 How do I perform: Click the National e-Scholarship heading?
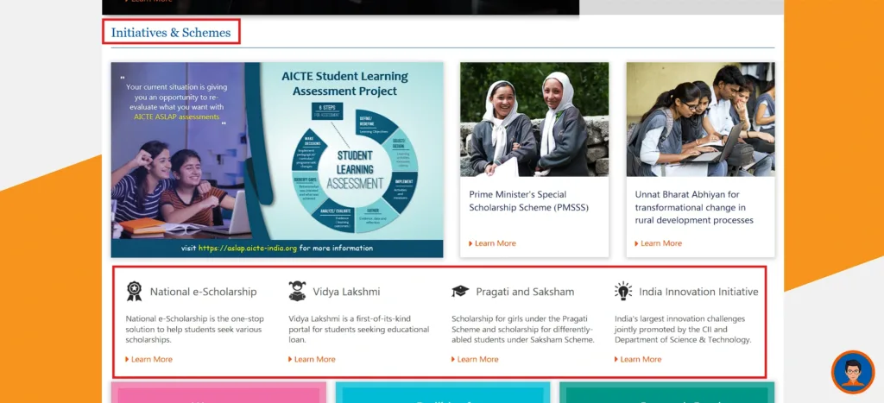[x=203, y=292]
